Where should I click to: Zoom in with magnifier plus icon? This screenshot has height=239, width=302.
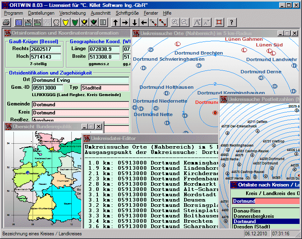[175, 22]
